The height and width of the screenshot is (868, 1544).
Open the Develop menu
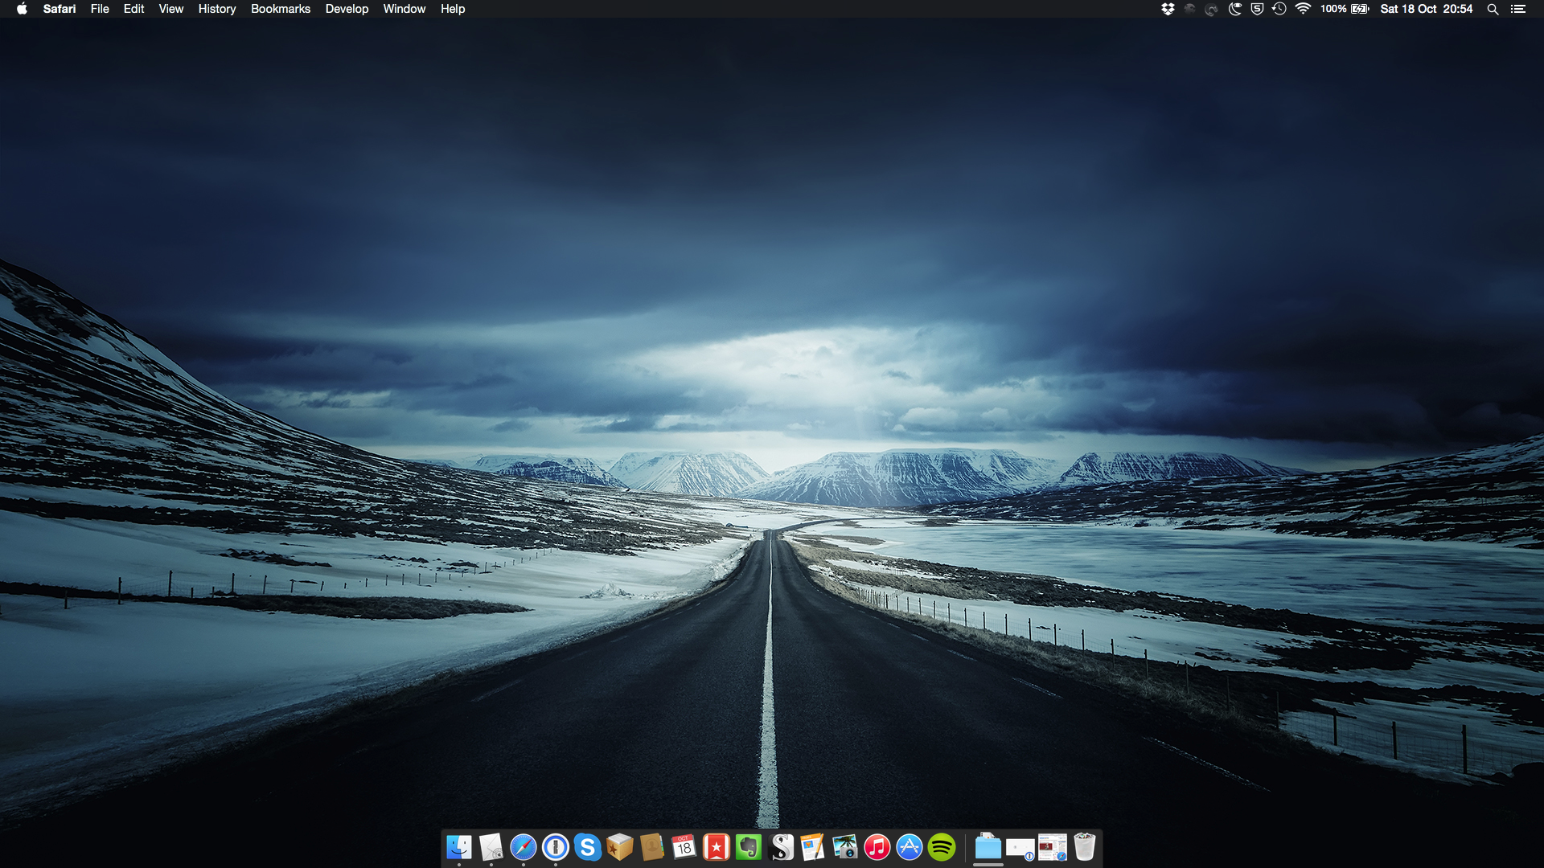347,9
